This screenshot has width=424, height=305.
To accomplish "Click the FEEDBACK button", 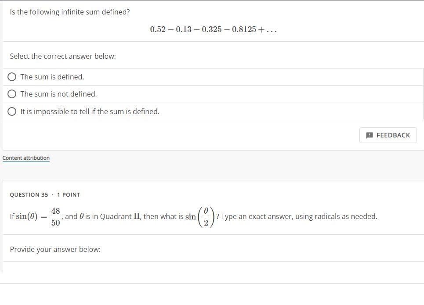I will pyautogui.click(x=388, y=135).
